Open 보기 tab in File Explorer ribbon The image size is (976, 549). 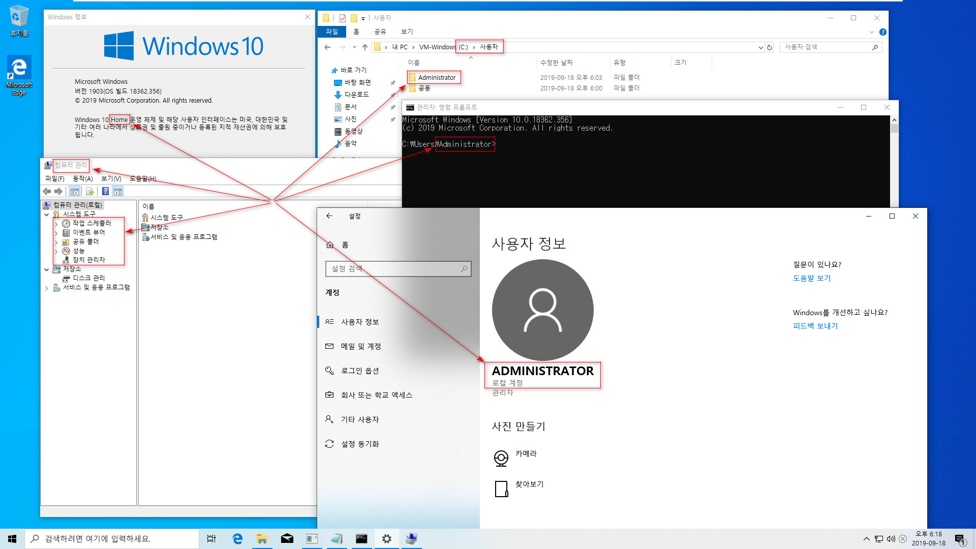click(x=407, y=32)
